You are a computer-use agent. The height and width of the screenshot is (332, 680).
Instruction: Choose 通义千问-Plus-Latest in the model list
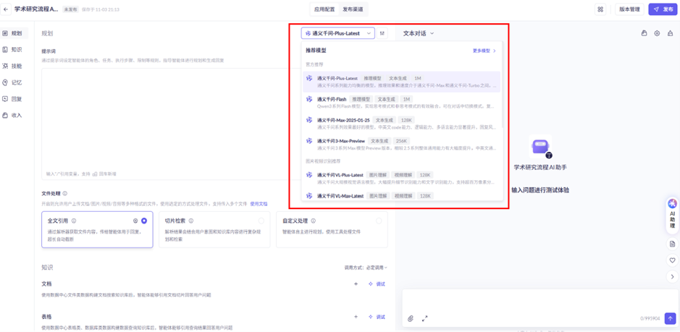tap(402, 82)
